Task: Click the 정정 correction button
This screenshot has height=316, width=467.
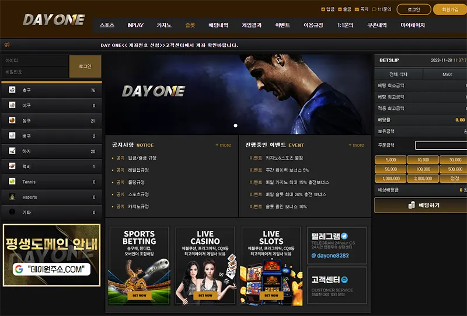Action: 454,178
